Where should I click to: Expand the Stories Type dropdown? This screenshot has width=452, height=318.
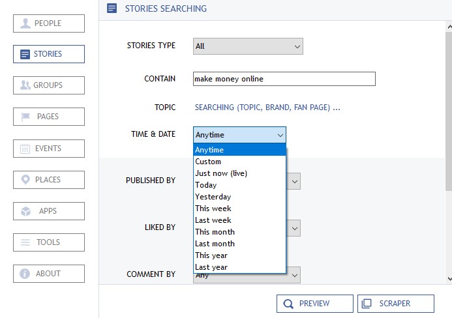point(297,46)
